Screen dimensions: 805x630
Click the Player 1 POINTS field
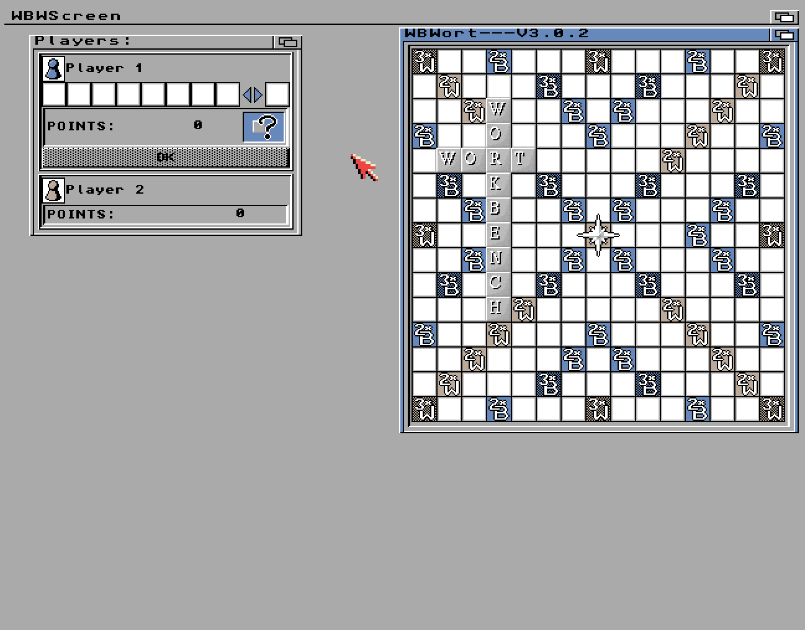point(142,126)
